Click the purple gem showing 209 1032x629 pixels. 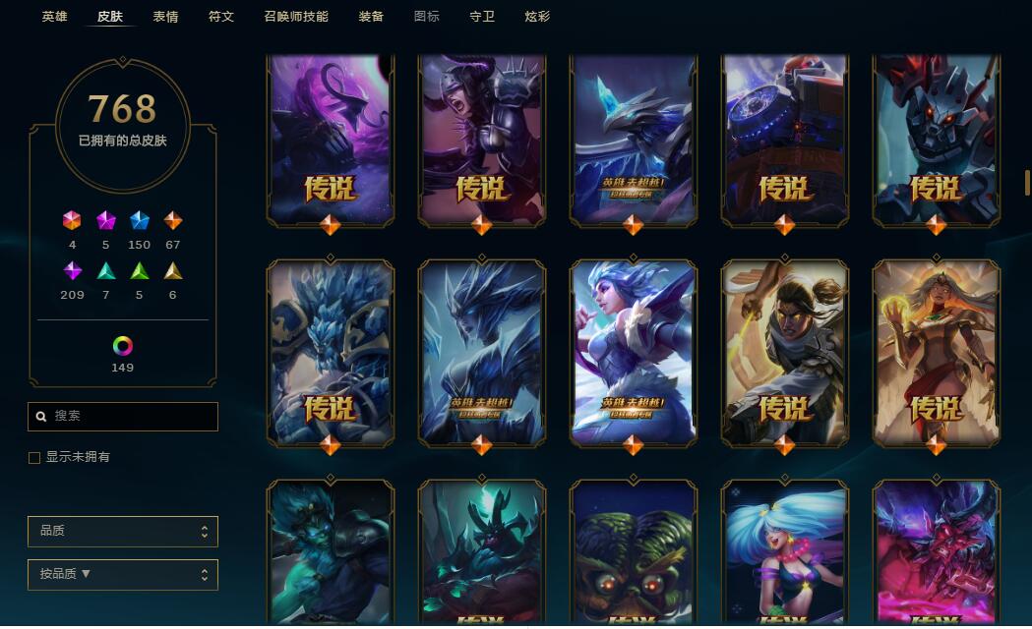[73, 271]
